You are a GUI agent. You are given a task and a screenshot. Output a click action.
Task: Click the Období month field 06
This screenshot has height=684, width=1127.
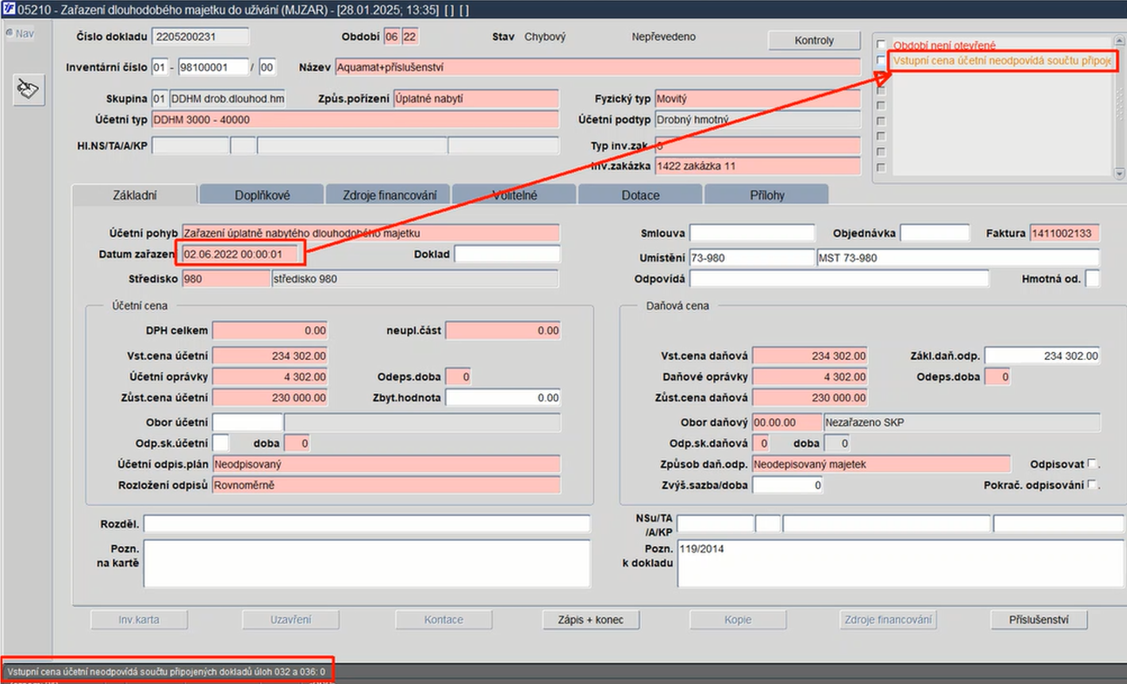click(x=392, y=37)
